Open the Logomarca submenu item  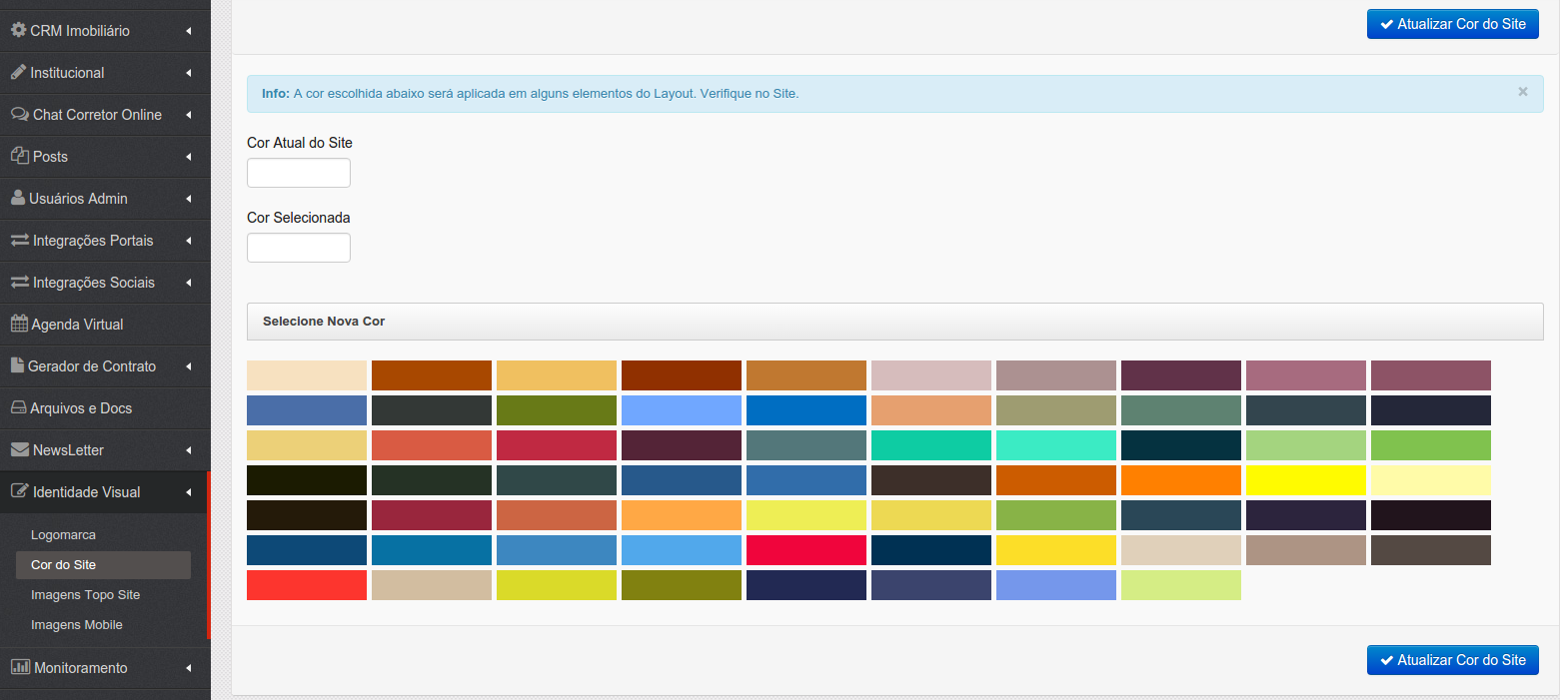(x=63, y=535)
